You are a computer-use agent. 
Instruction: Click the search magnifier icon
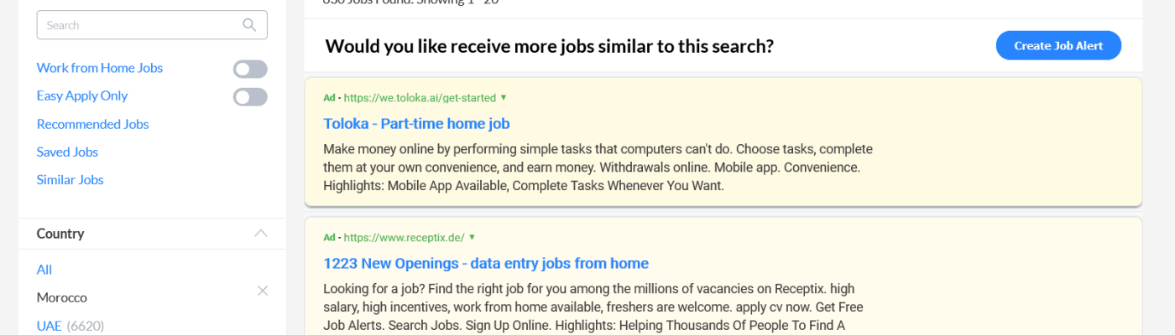tap(249, 25)
